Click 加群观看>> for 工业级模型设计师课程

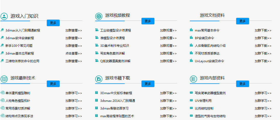pos(168,30)
